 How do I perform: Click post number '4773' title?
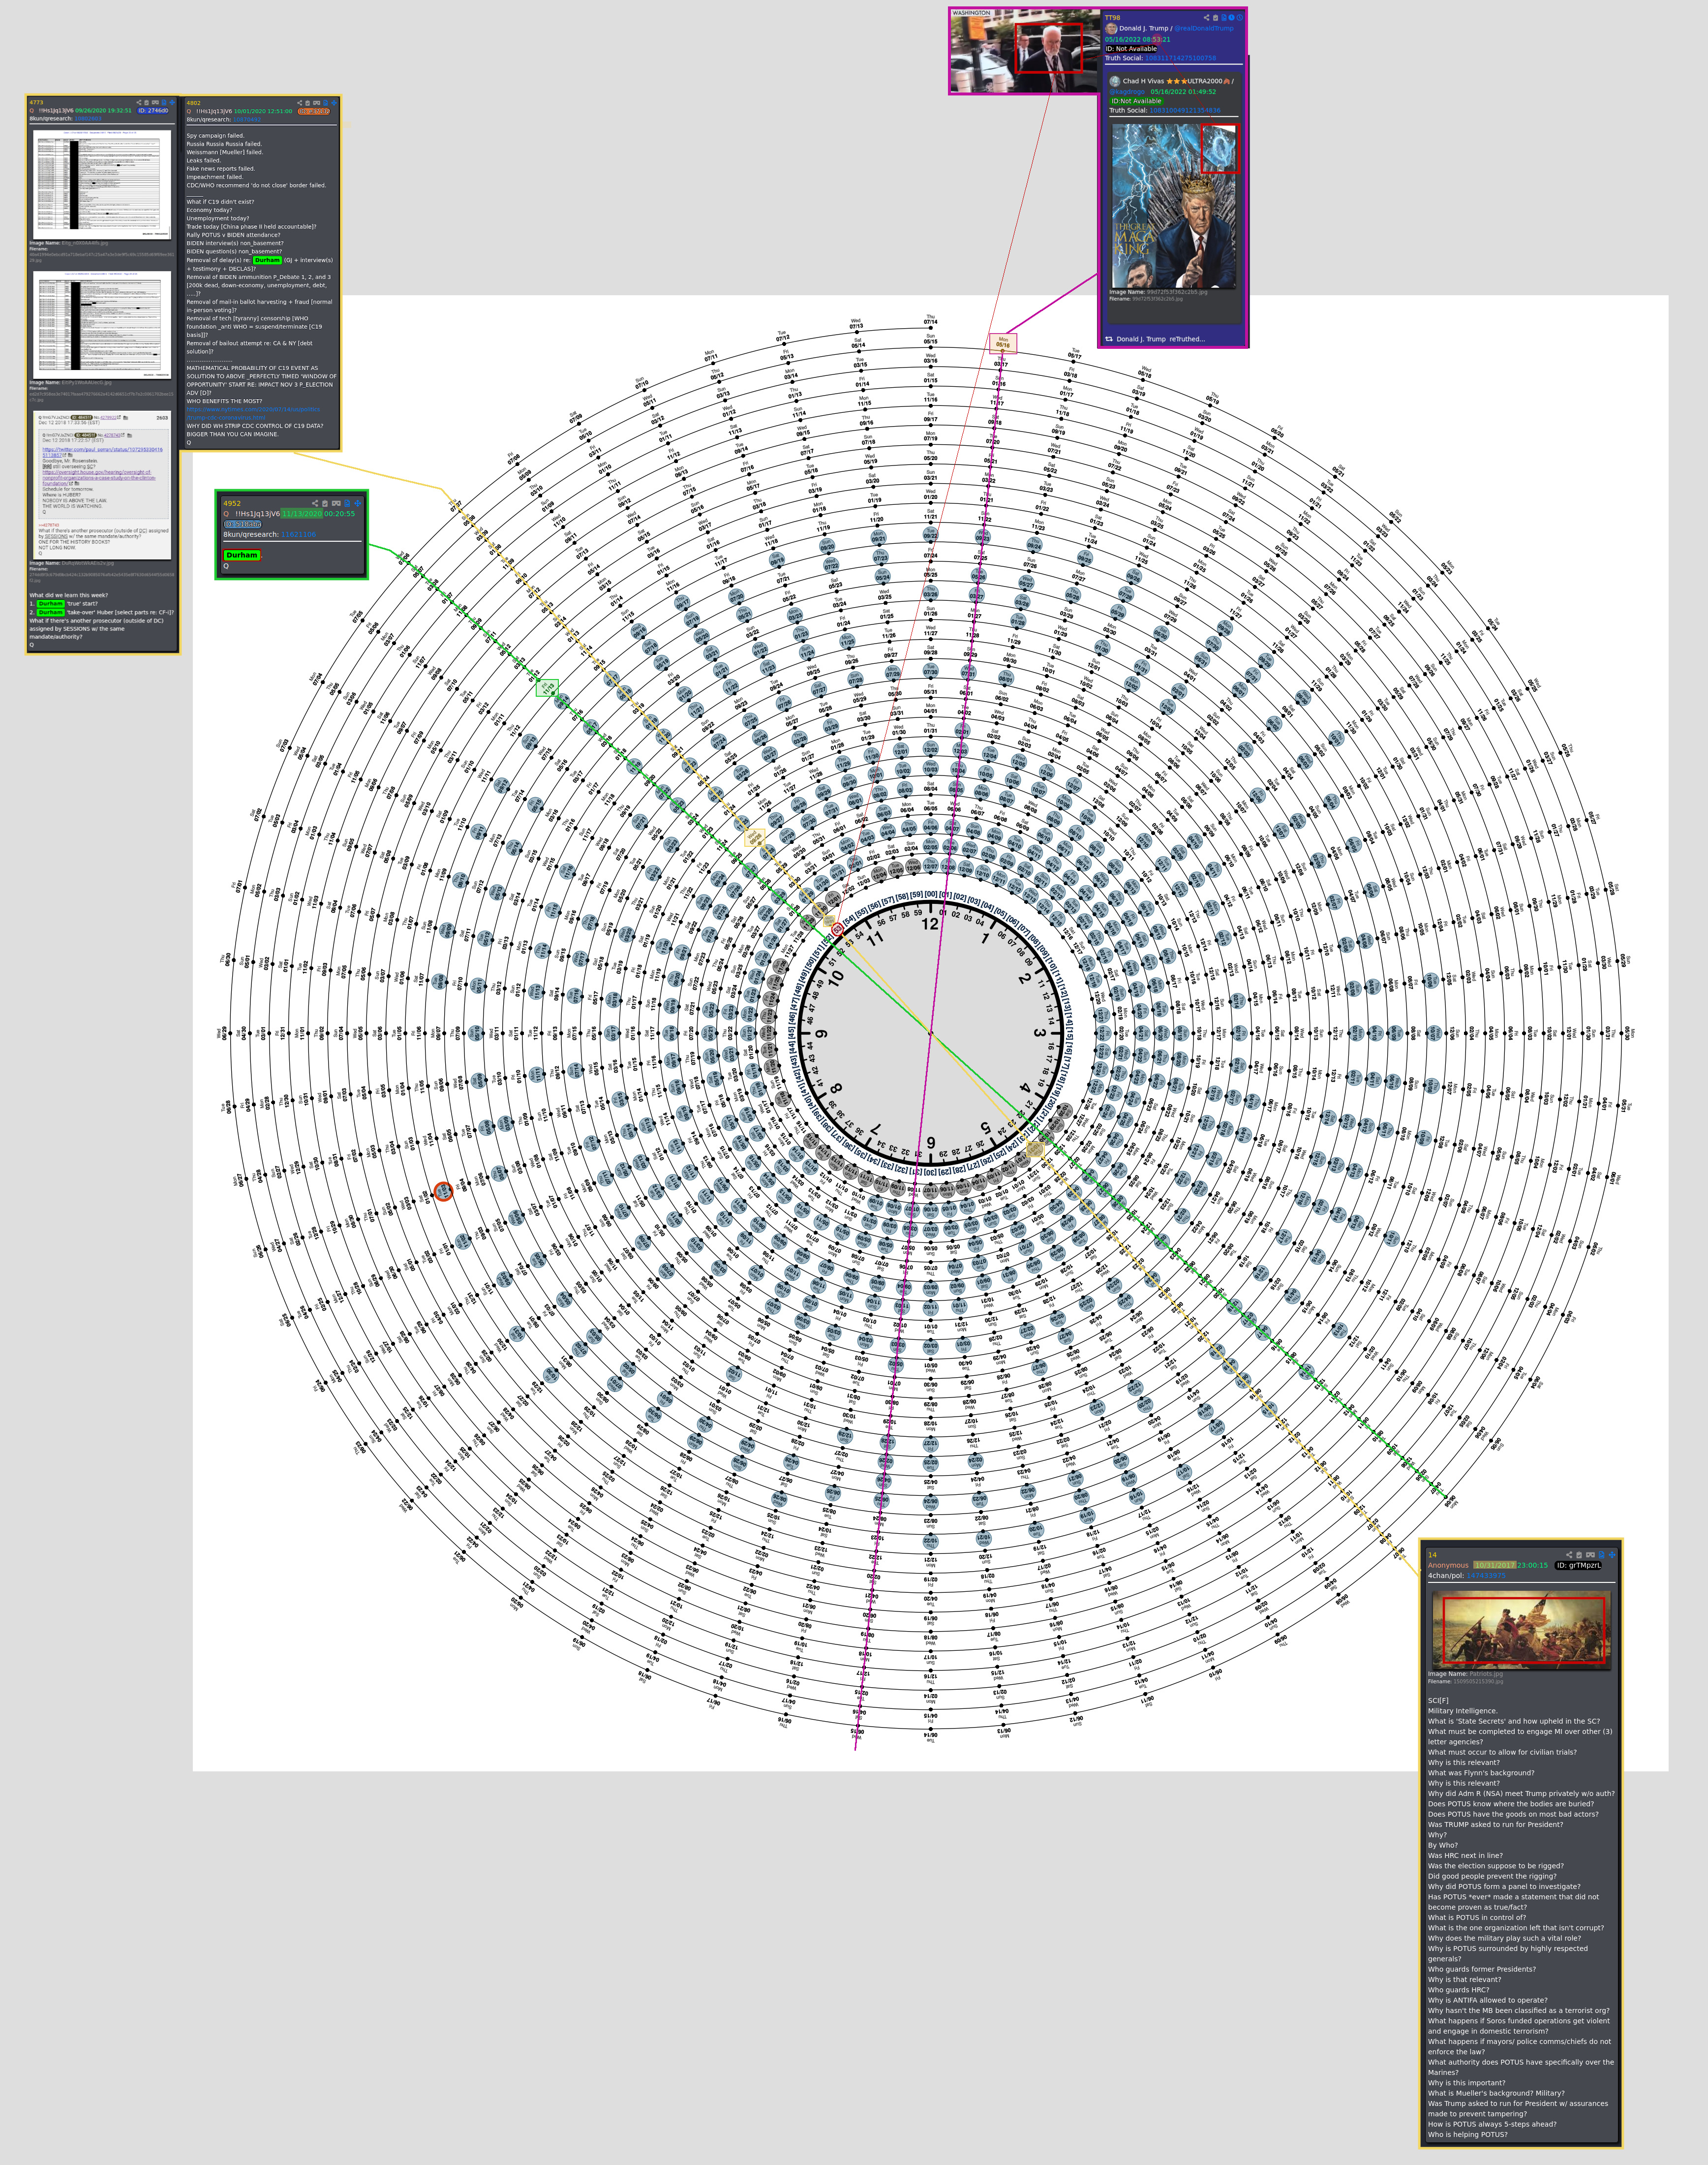37,102
